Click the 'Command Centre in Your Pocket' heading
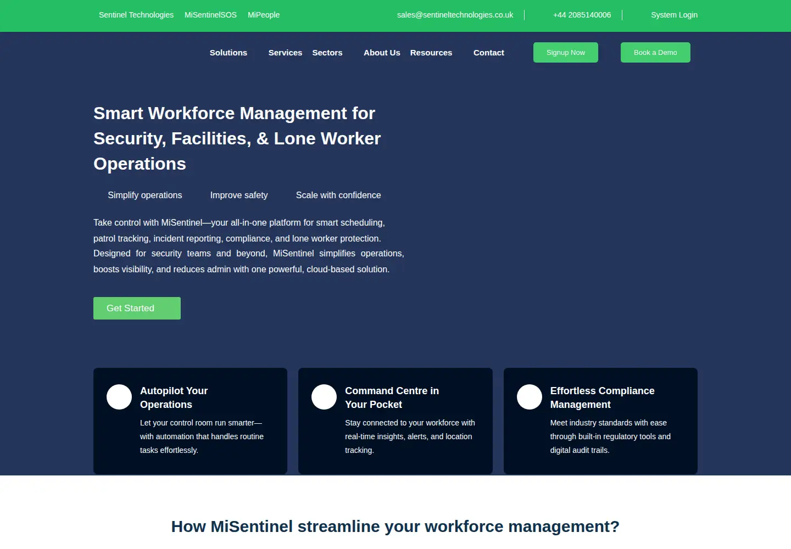This screenshot has height=549, width=791. [392, 397]
